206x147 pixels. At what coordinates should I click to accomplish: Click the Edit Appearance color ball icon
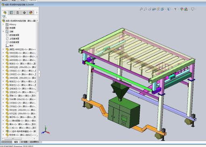[182, 9]
